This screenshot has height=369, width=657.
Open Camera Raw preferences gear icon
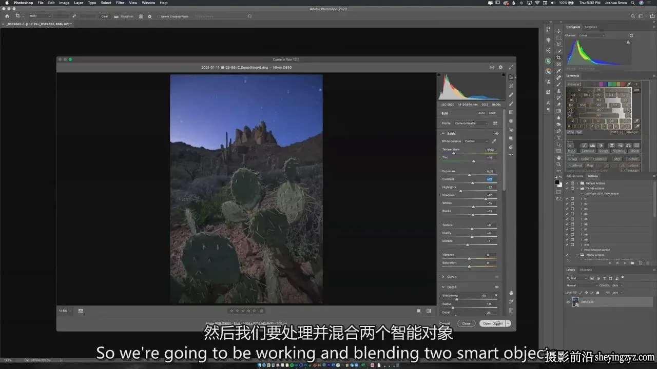tap(501, 67)
